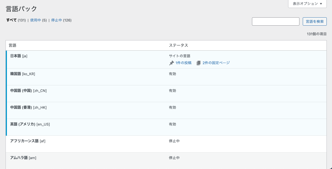Filter languages by 使用中
This screenshot has height=169, width=332.
(x=36, y=20)
